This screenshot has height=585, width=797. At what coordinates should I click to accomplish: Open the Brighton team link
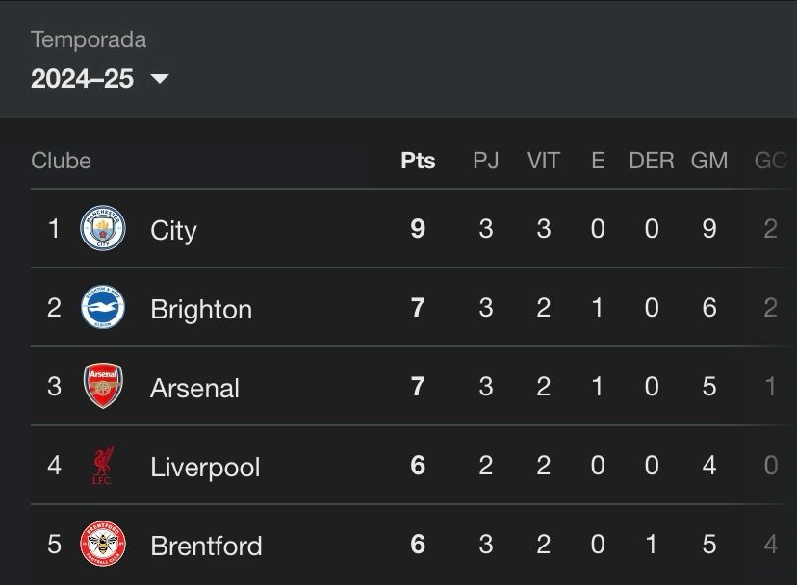tap(201, 309)
